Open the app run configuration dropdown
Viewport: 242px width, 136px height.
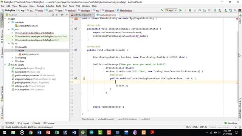click(x=171, y=10)
